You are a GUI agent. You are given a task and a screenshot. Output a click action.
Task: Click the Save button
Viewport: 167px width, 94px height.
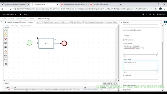pyautogui.click(x=38, y=22)
